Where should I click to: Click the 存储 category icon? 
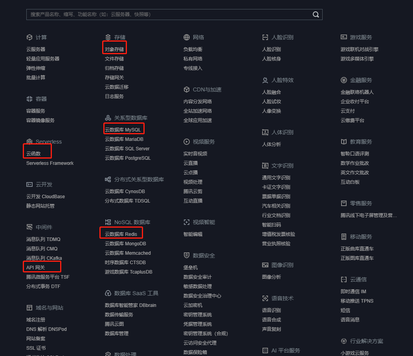pos(108,37)
